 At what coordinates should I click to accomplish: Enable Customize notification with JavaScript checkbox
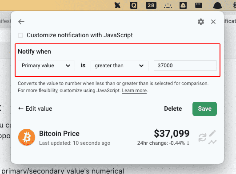pyautogui.click(x=20, y=35)
